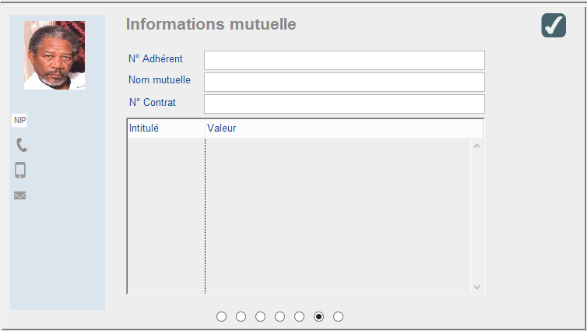Select the fifth page radio button
587x331 pixels.
(300, 316)
